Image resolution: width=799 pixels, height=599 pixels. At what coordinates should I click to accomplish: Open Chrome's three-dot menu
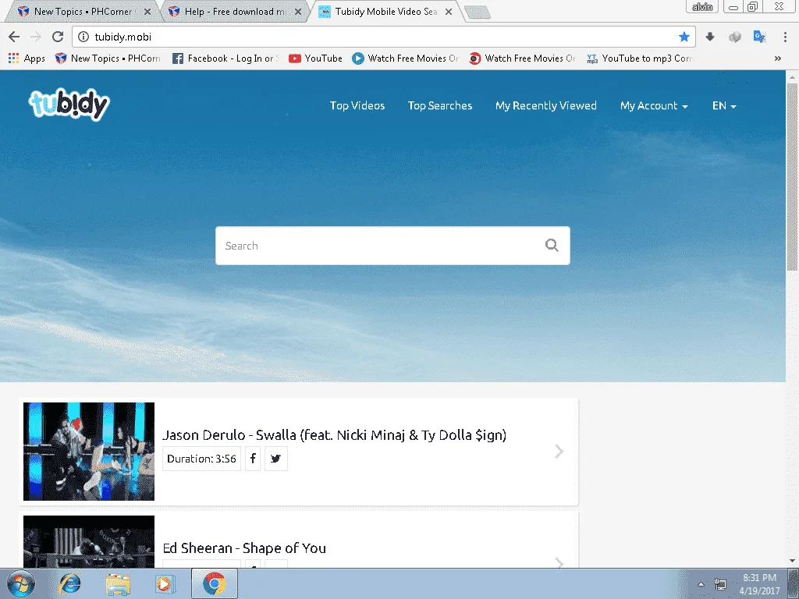coord(785,37)
